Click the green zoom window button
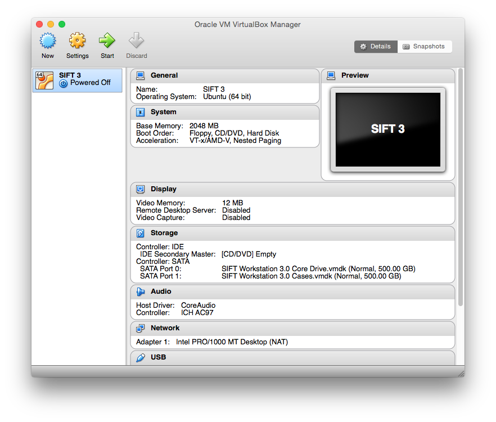The image size is (496, 422). [62, 24]
